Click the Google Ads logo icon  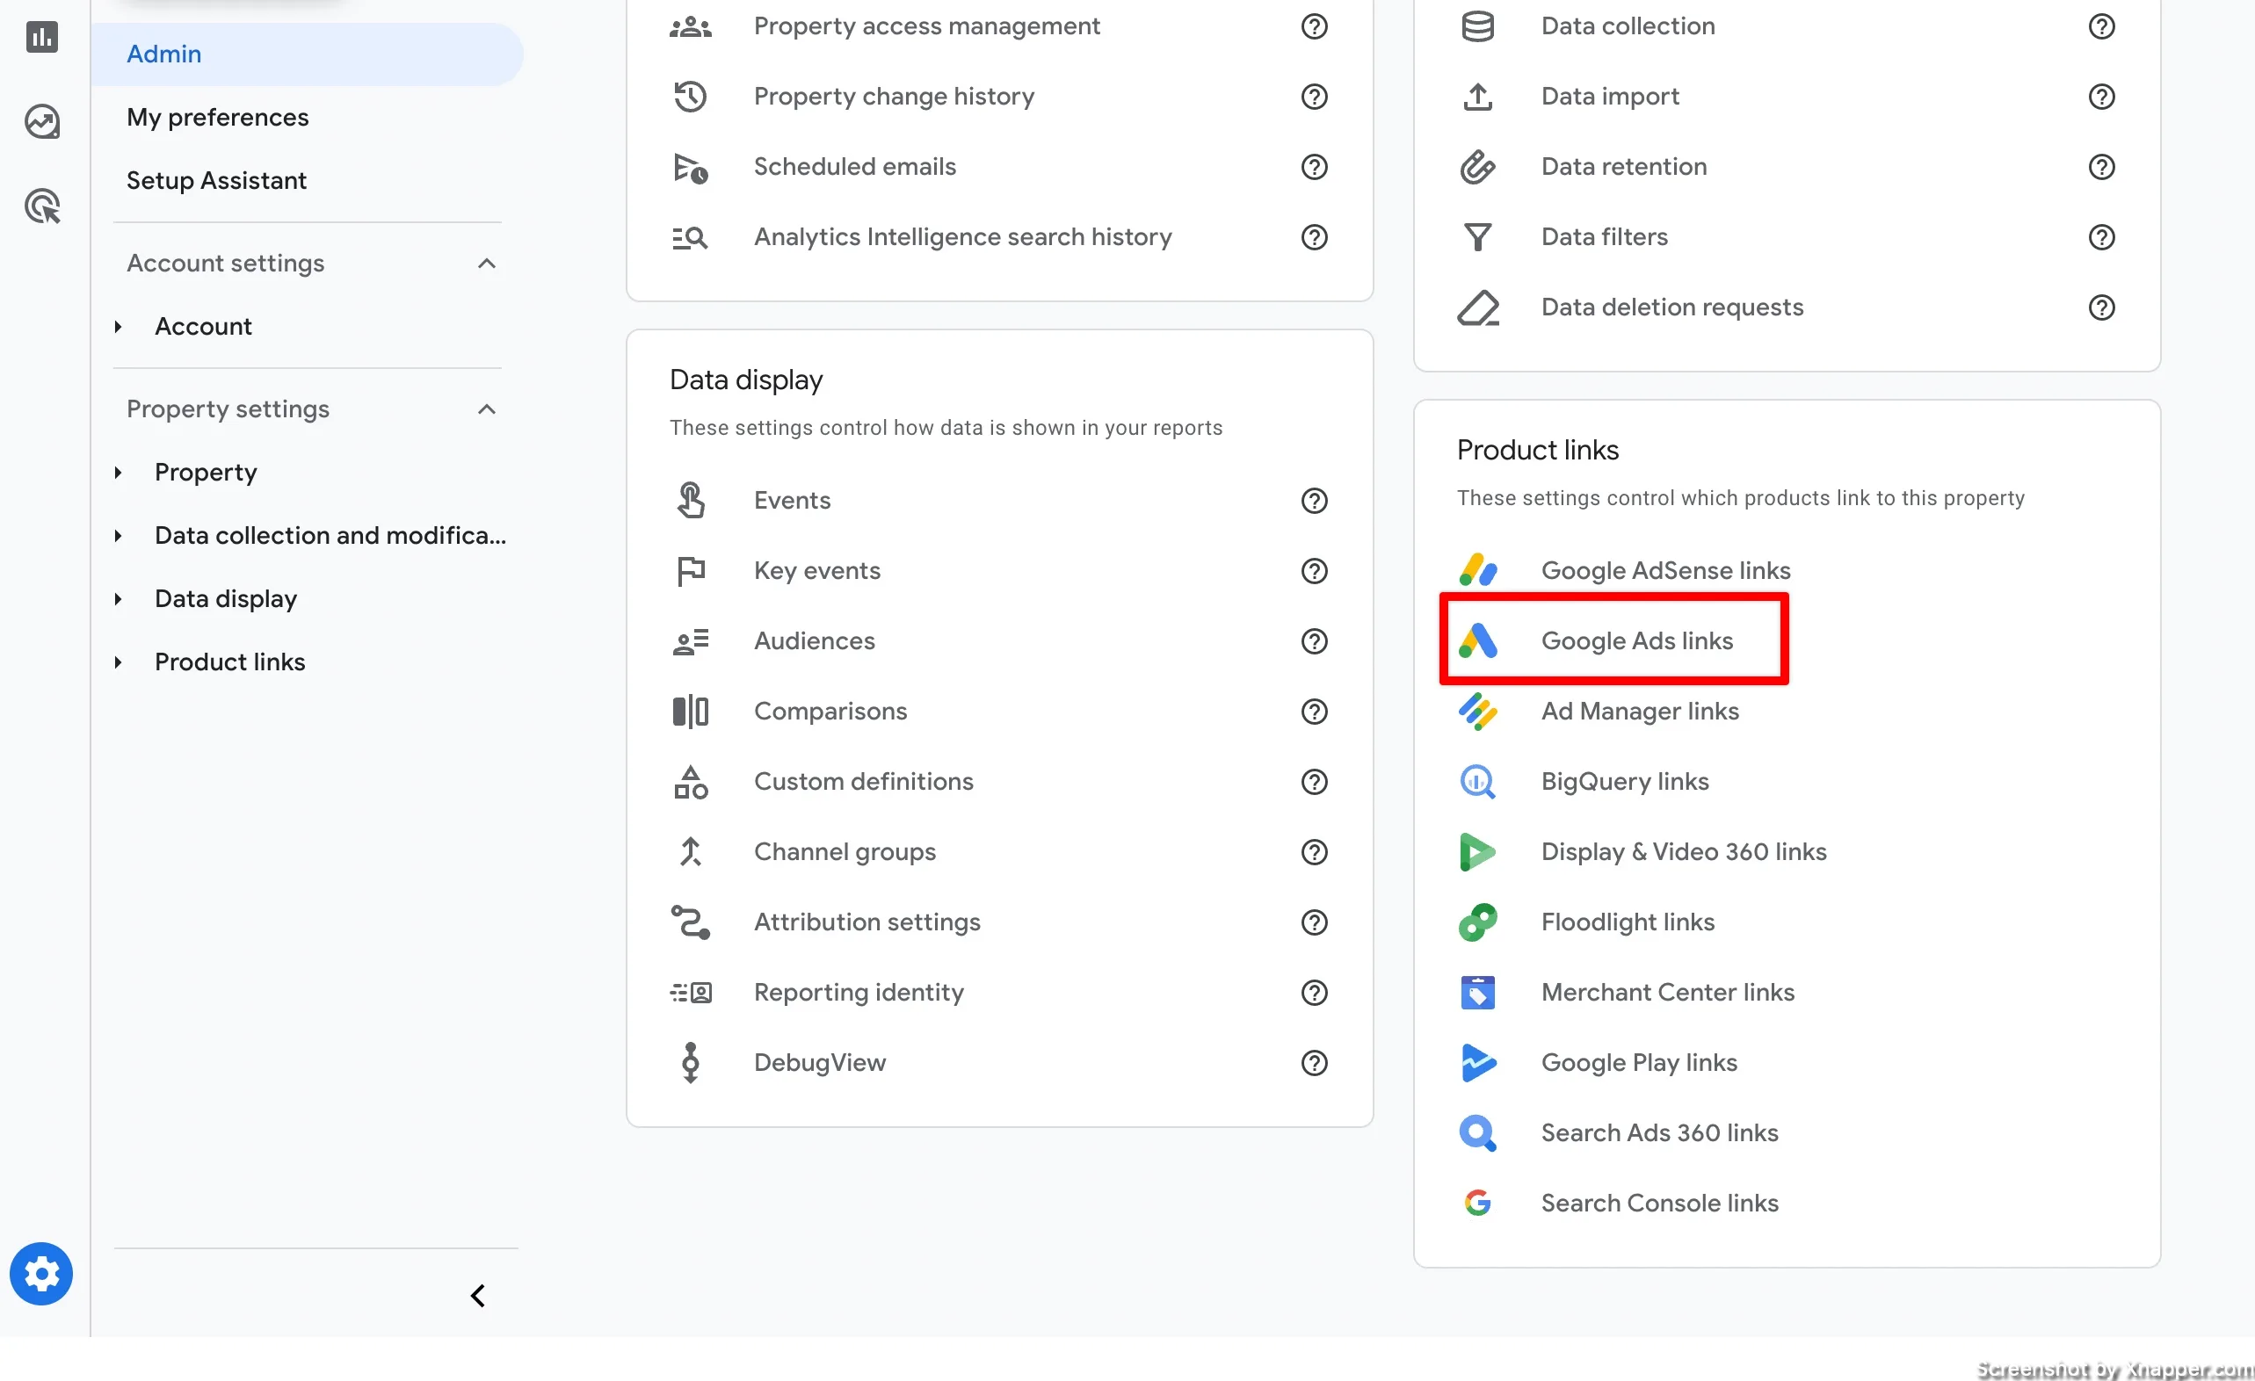(1477, 641)
